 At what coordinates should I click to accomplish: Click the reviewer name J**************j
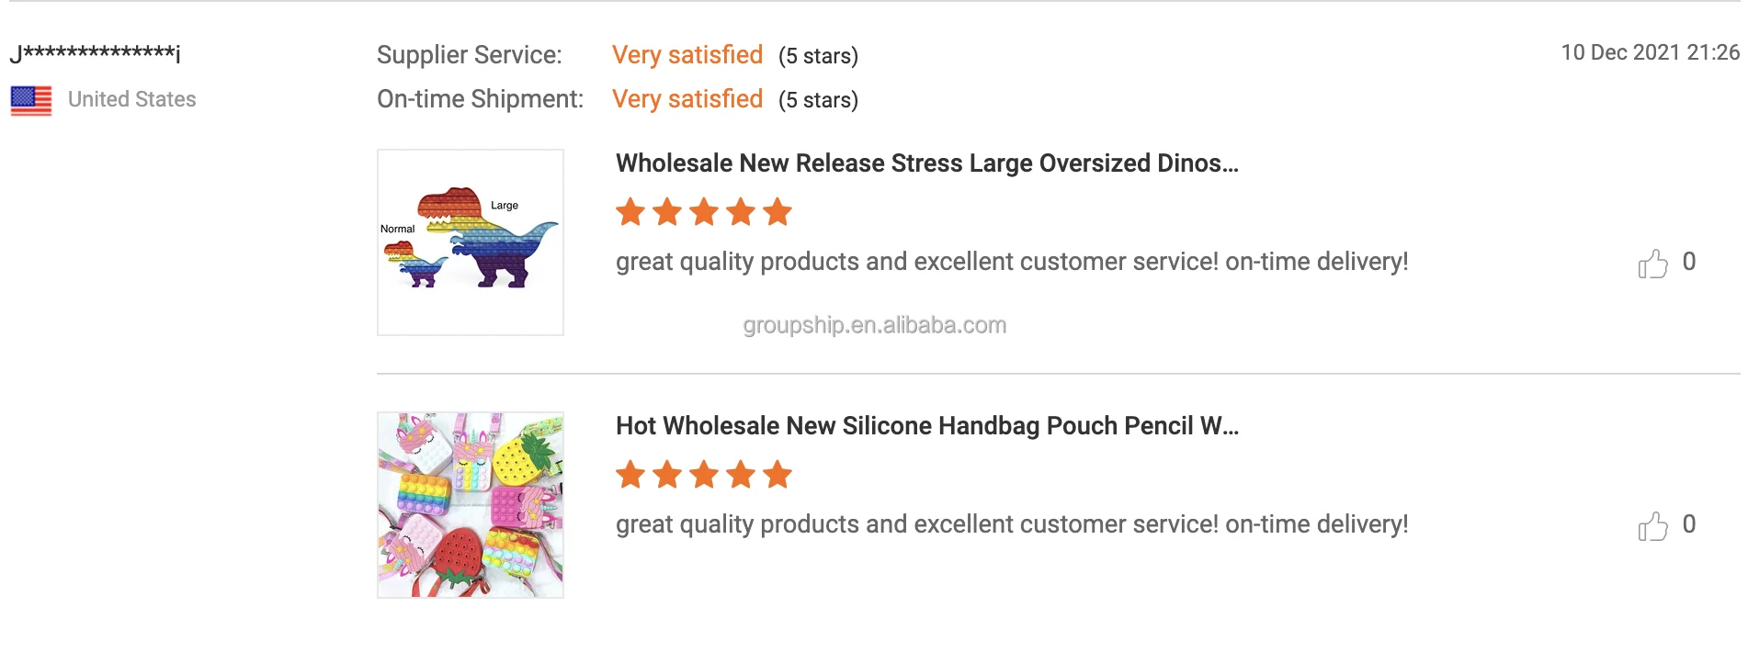95,53
